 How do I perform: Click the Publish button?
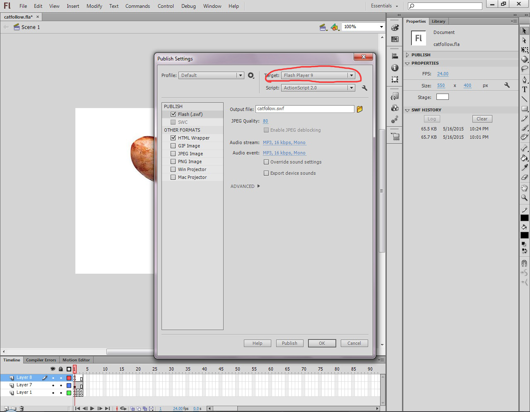[289, 343]
